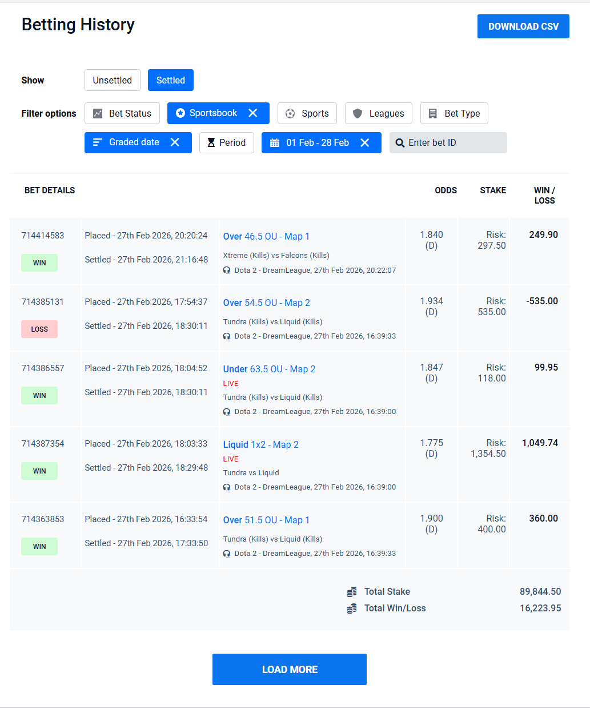Screen dimensions: 590x708
Task: Remove the Sportsbook filter with its X icon
Action: tap(253, 113)
